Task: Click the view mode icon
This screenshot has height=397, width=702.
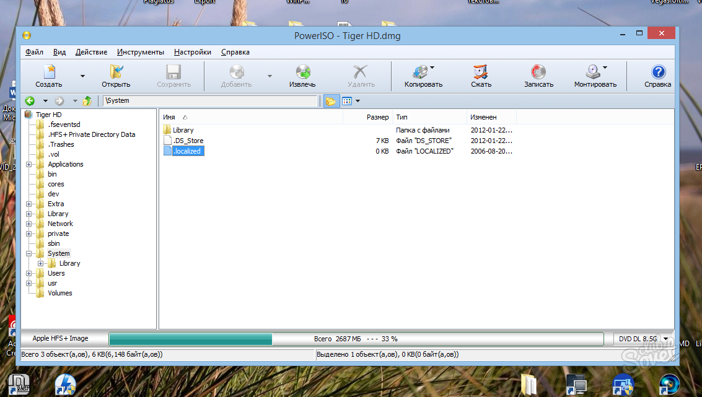Action: pos(347,101)
